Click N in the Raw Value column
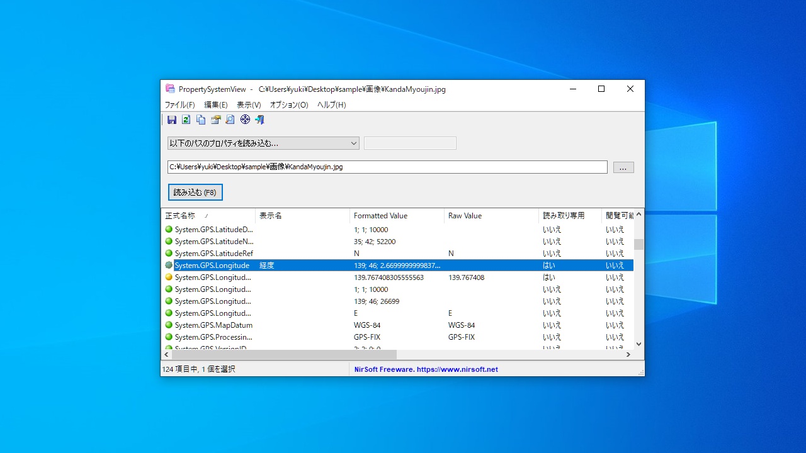Image resolution: width=806 pixels, height=453 pixels. pyautogui.click(x=451, y=253)
